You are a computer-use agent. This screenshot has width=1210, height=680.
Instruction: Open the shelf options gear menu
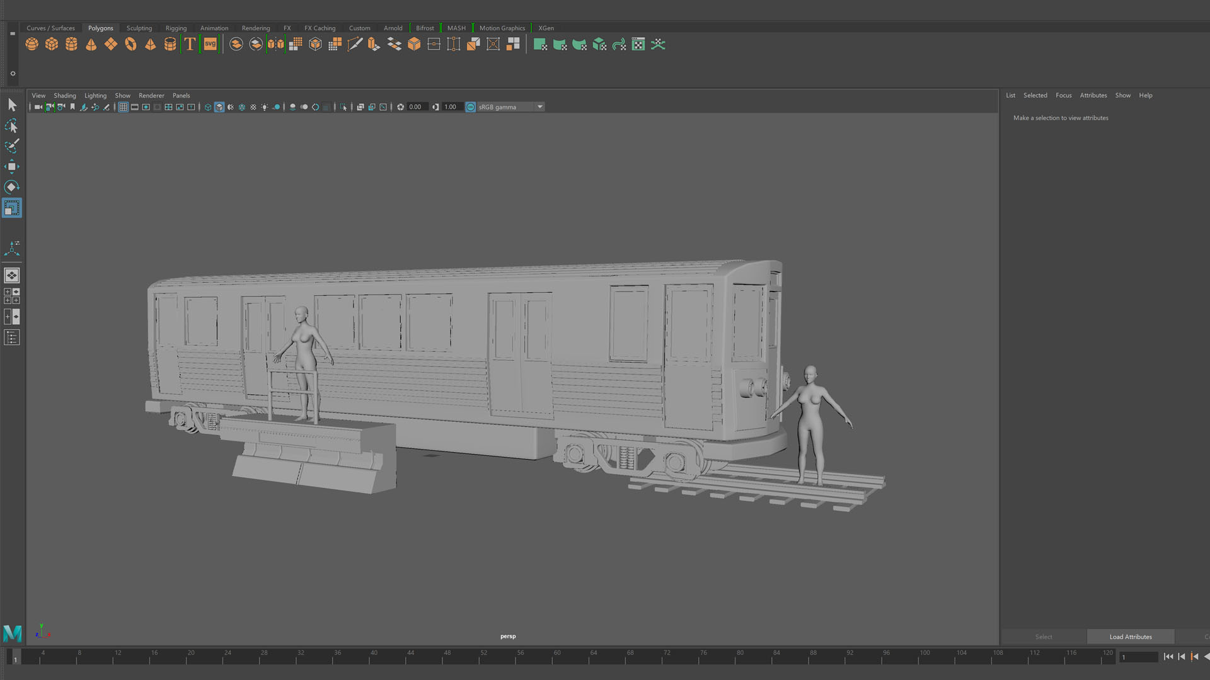pyautogui.click(x=13, y=74)
